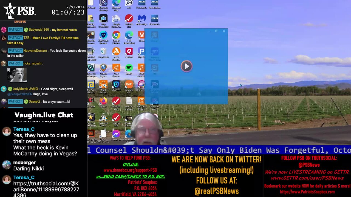Open the iTop Data Recovery desktop icon
The width and height of the screenshot is (351, 197).
[103, 5]
